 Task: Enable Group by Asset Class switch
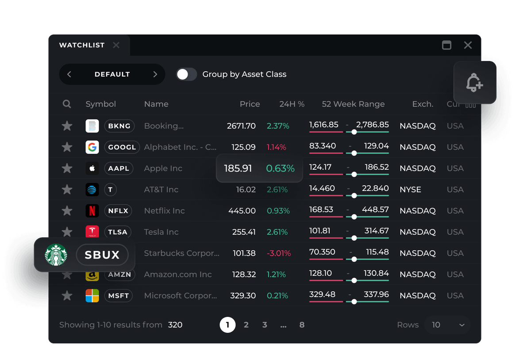click(186, 74)
